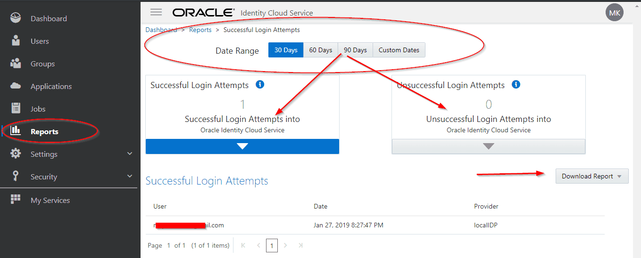Switch date range to 60 Days

pyautogui.click(x=321, y=50)
